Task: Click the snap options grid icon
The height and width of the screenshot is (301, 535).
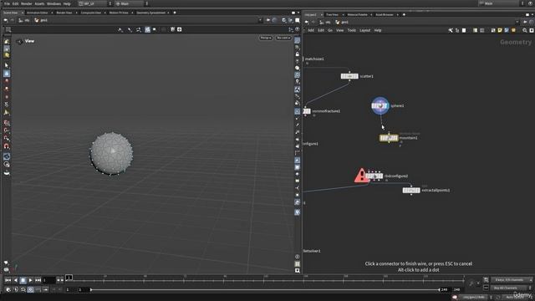Action: (8, 30)
